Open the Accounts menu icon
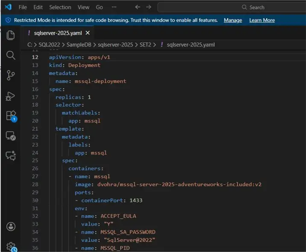This screenshot has width=306, height=252. click(11, 227)
